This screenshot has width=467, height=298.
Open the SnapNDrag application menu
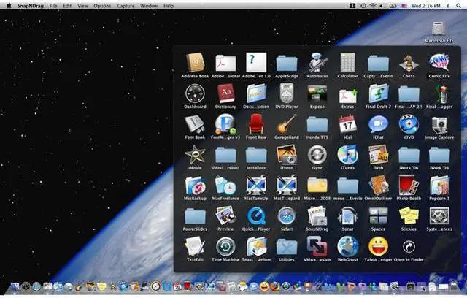coord(31,6)
